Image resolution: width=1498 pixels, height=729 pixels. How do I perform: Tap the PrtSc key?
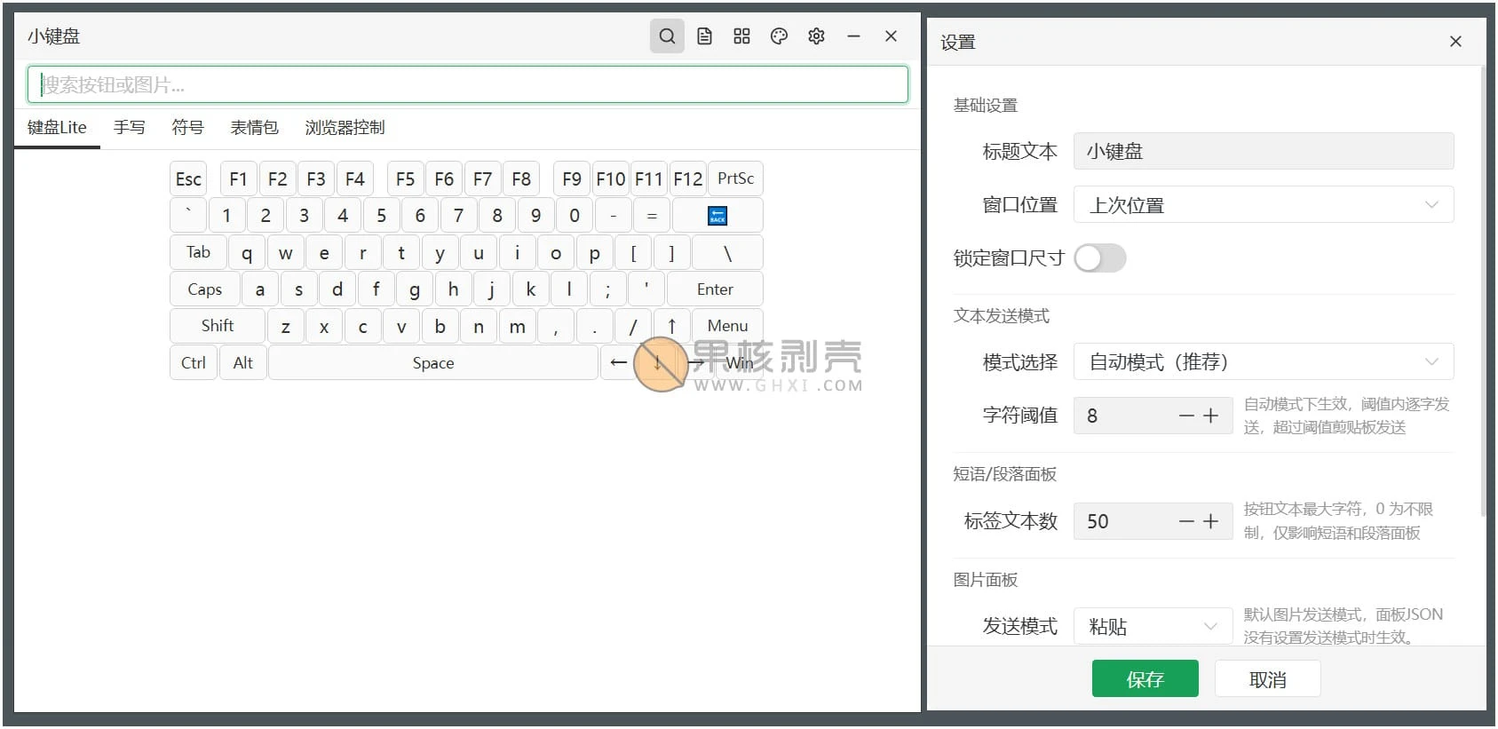pos(735,178)
